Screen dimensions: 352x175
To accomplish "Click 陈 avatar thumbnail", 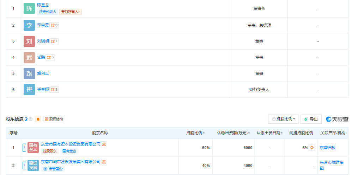I will click(29, 8).
